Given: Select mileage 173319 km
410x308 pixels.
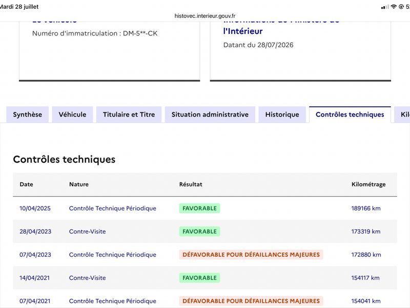Looking at the screenshot, I should [366, 232].
